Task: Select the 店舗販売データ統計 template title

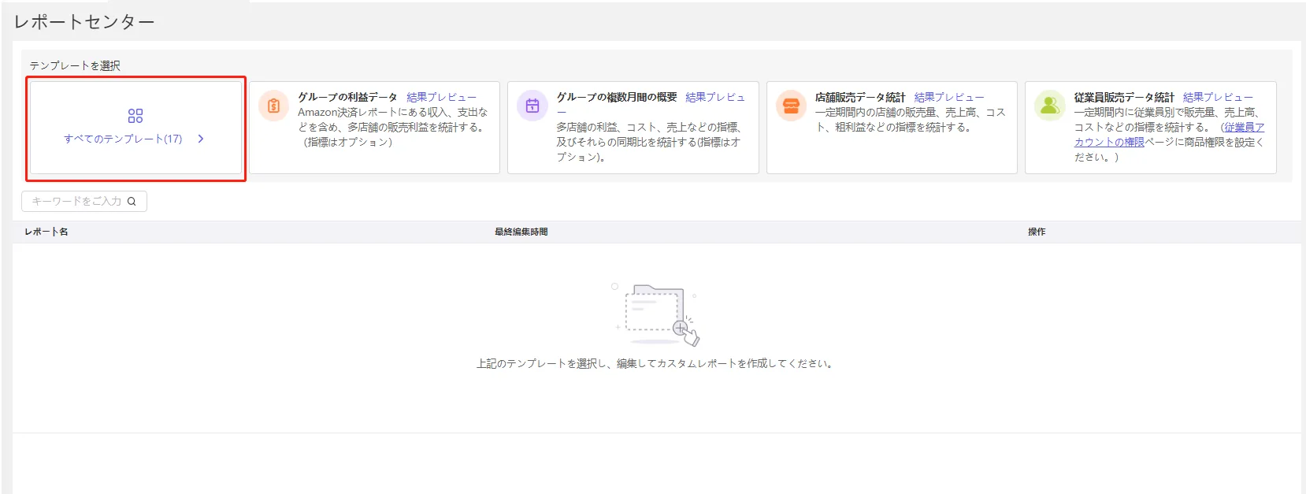Action: (860, 97)
